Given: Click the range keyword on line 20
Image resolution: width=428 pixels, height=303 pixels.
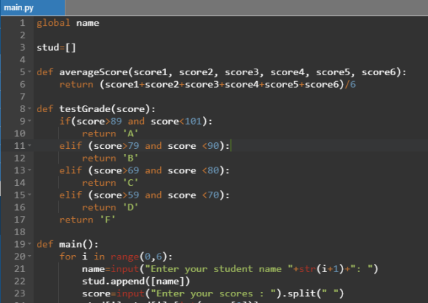Looking at the screenshot, I should pyautogui.click(x=125, y=257).
